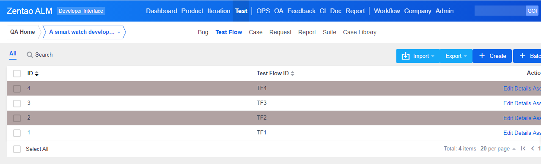
Task: Sort by Test Flow ID column arrows
Action: [x=292, y=74]
